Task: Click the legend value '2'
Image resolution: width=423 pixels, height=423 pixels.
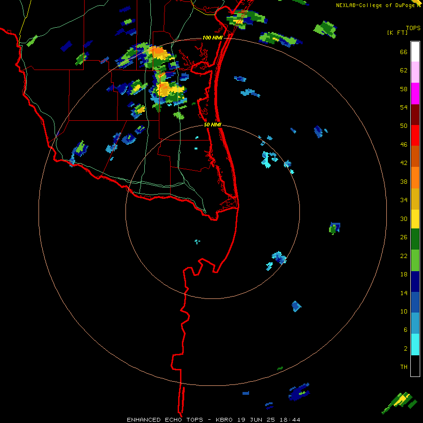Action: coord(406,349)
